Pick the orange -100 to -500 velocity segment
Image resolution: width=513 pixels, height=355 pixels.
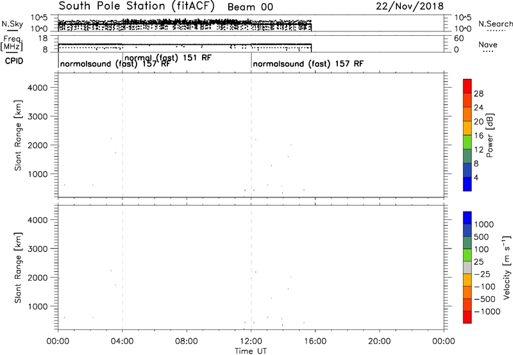pos(467,292)
